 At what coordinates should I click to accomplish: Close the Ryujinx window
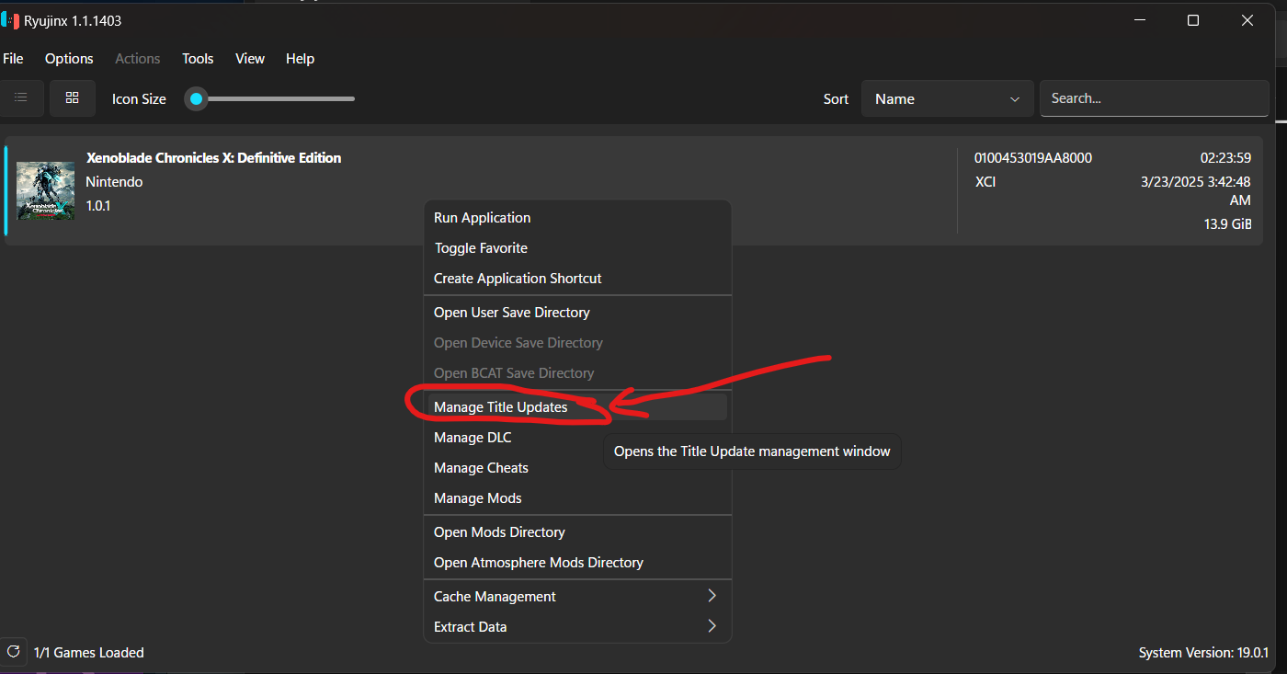click(x=1247, y=20)
